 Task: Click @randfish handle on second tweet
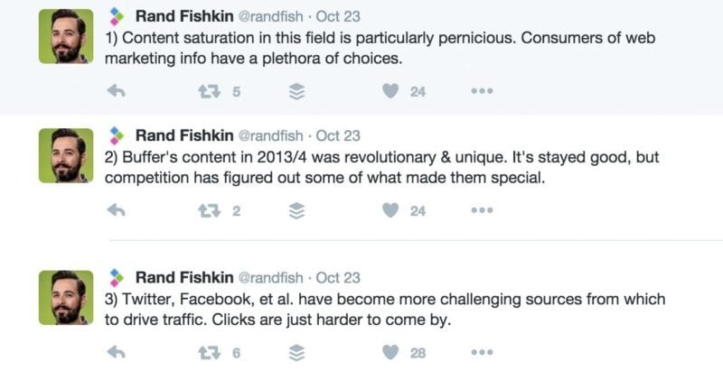270,135
